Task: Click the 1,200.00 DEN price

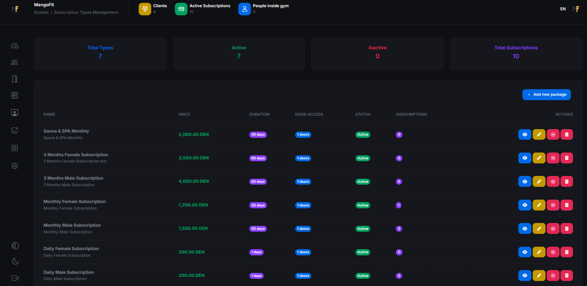Action: tap(193, 205)
